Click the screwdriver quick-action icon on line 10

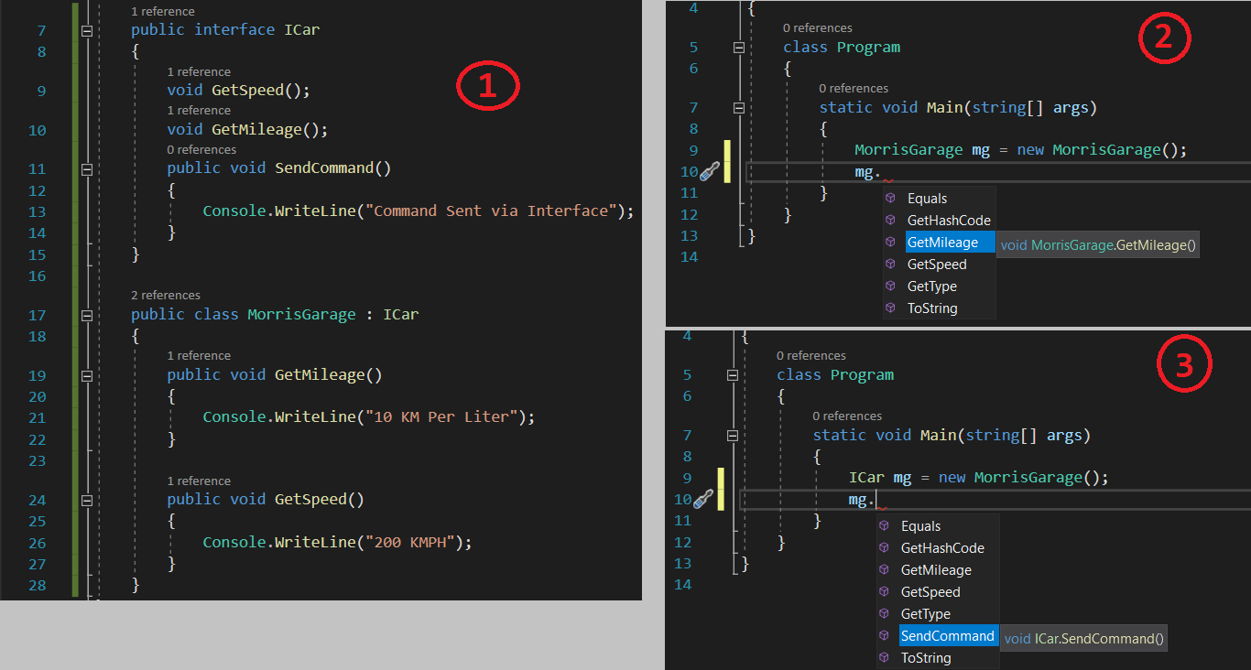(711, 171)
